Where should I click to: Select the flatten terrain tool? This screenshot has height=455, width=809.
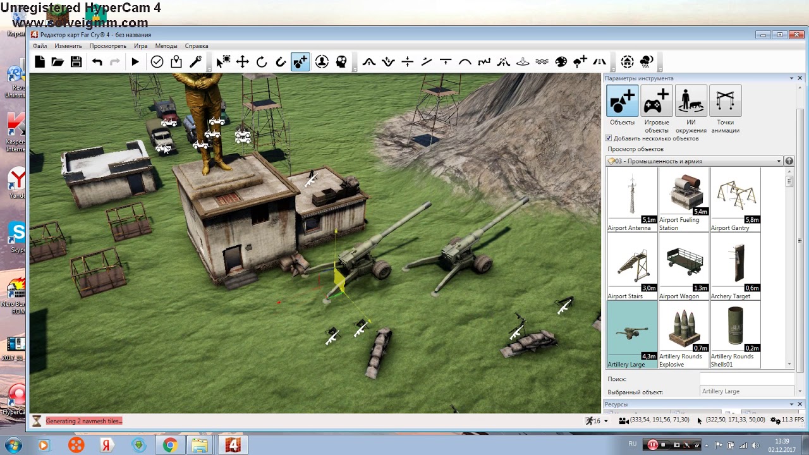pyautogui.click(x=446, y=61)
